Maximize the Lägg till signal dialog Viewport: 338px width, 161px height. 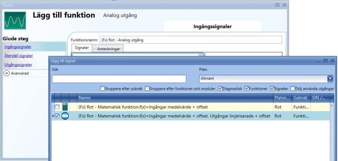(x=325, y=61)
